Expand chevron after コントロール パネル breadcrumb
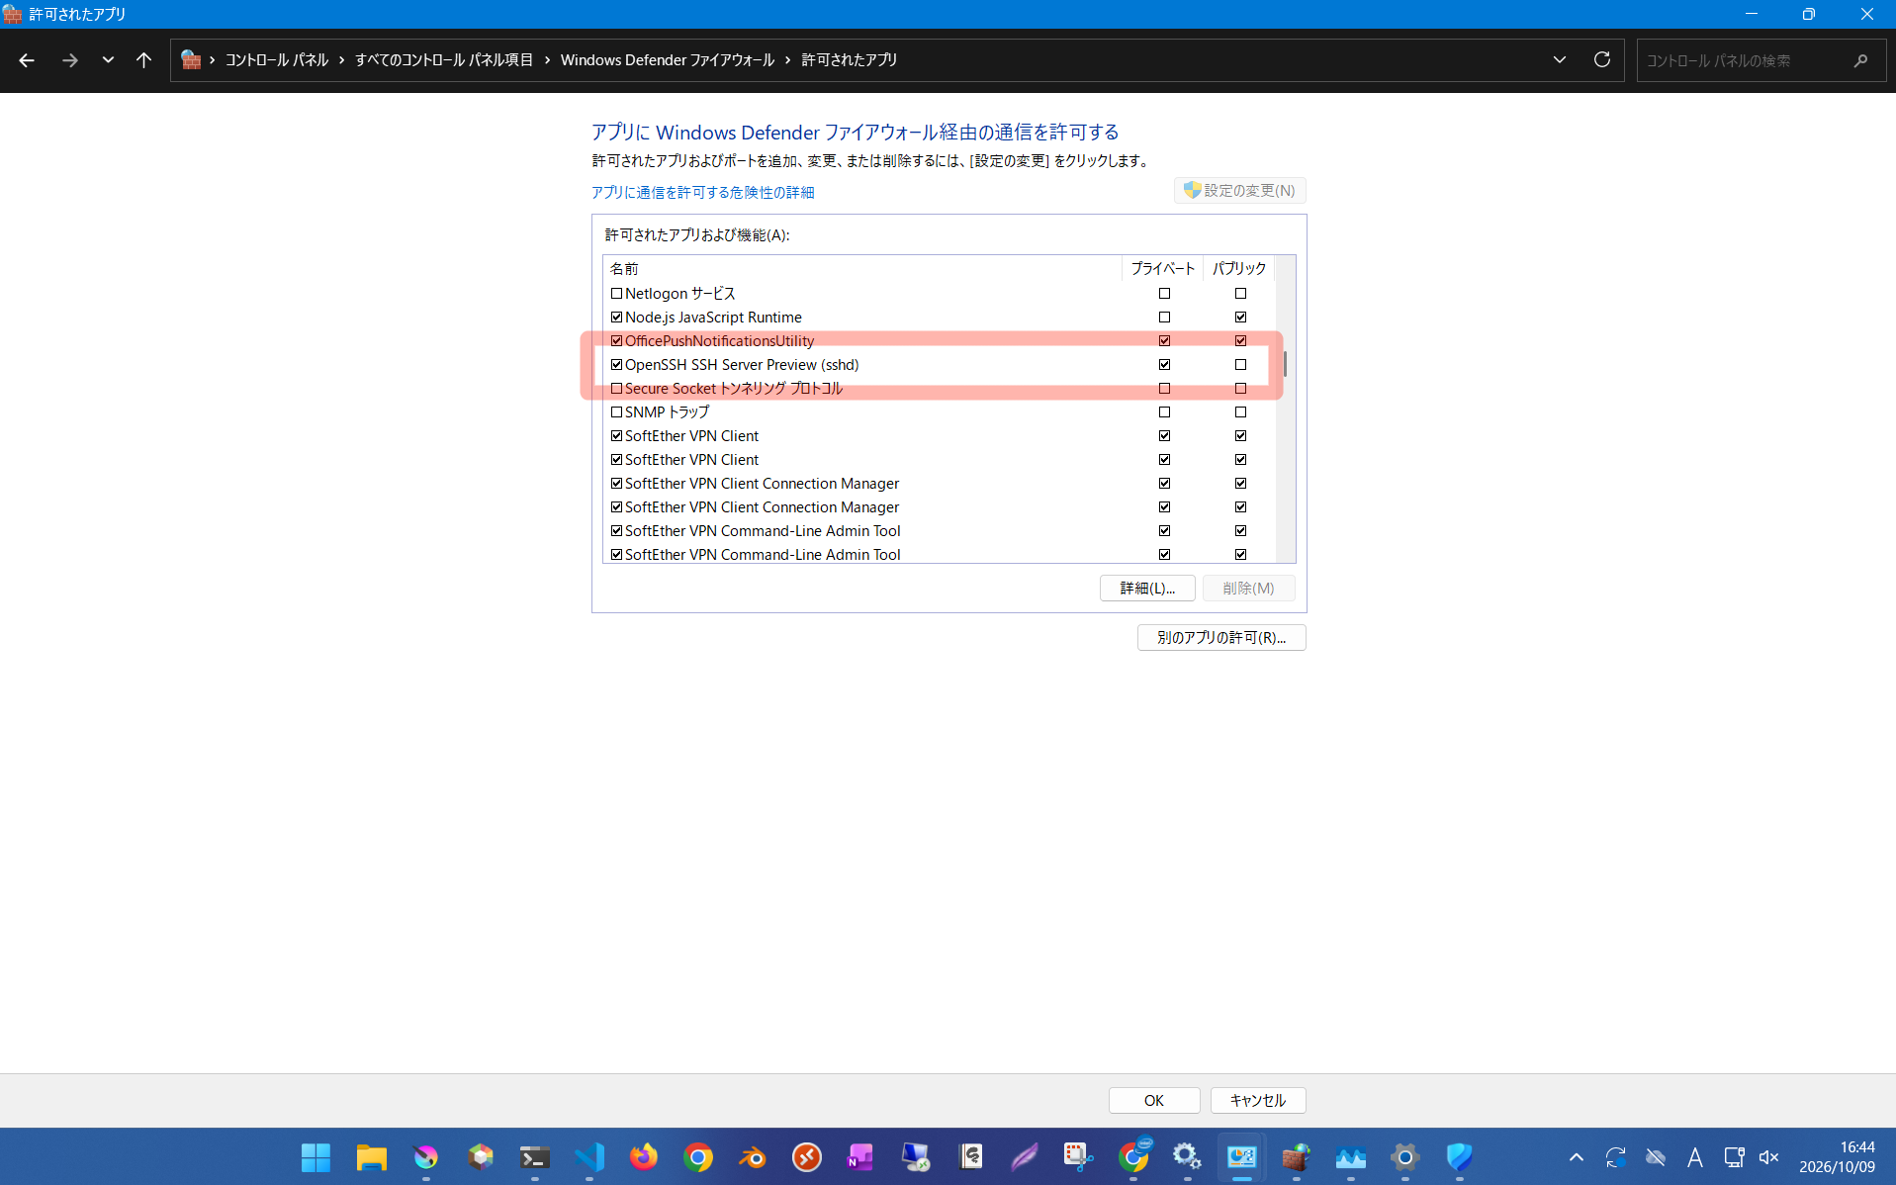1896x1185 pixels. [342, 60]
